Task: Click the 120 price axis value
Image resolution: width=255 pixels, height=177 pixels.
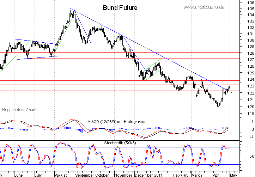Action: [x=251, y=107]
